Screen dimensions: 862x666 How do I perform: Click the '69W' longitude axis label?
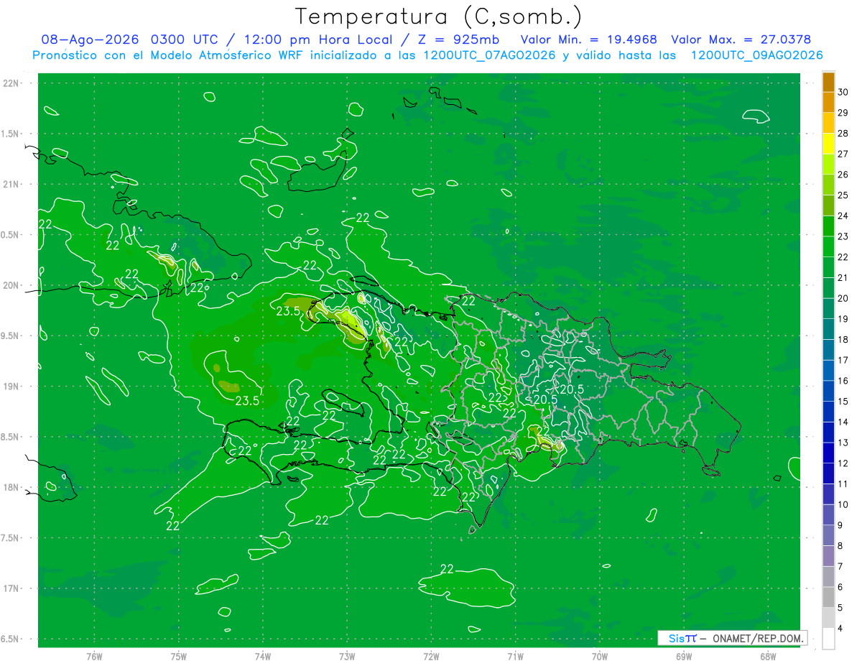(684, 657)
